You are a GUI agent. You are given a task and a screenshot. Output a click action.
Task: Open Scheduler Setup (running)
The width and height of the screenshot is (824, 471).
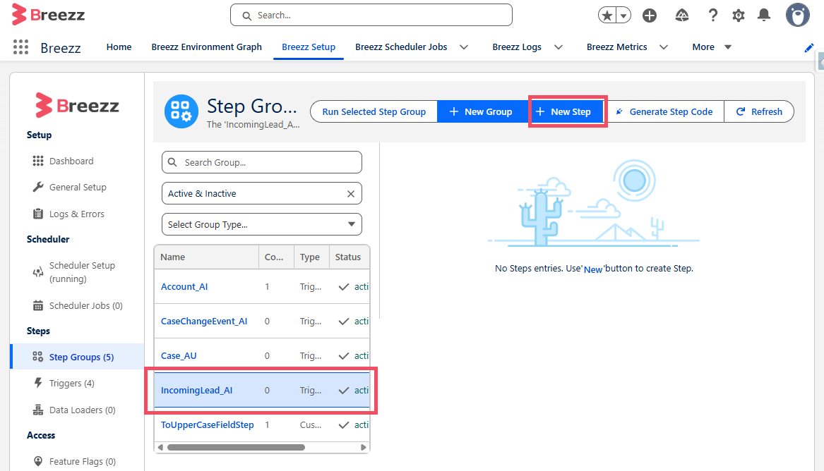[82, 272]
